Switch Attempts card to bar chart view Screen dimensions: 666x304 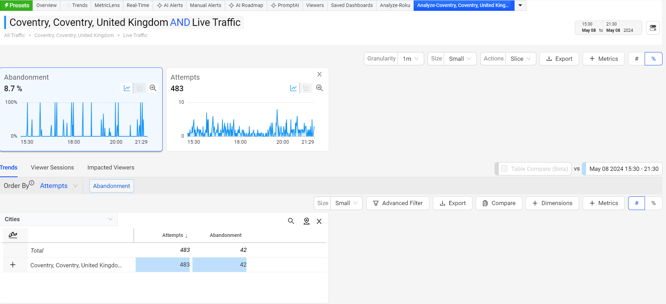pyautogui.click(x=306, y=88)
